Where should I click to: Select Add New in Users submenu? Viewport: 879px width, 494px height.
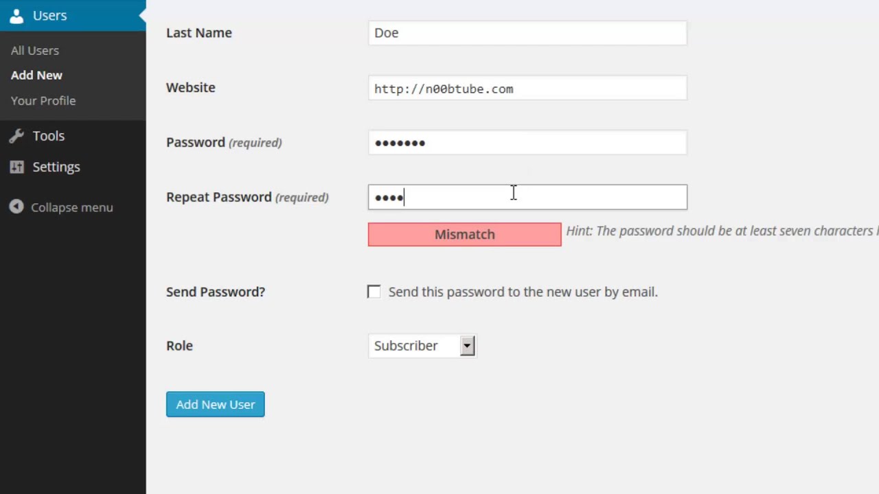[x=36, y=75]
